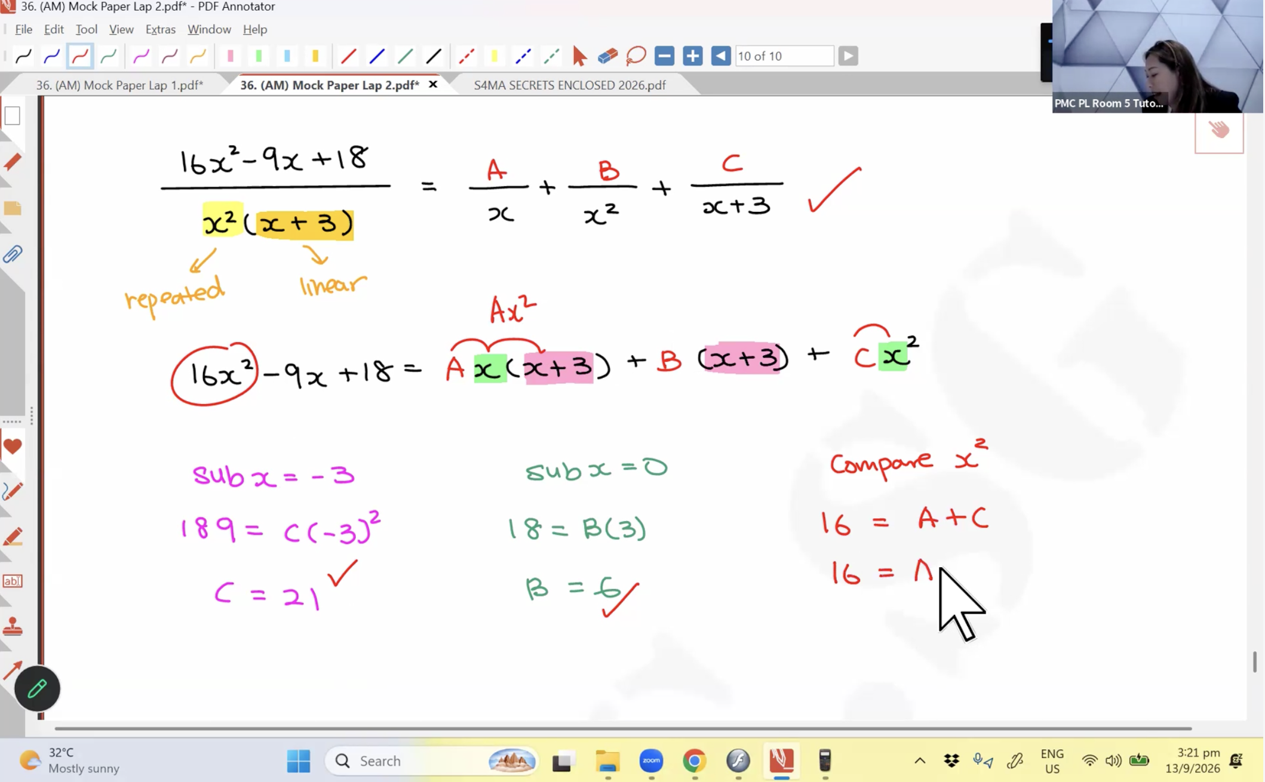Select the red straight line tool
Viewport: 1265px width, 782px height.
coord(348,56)
